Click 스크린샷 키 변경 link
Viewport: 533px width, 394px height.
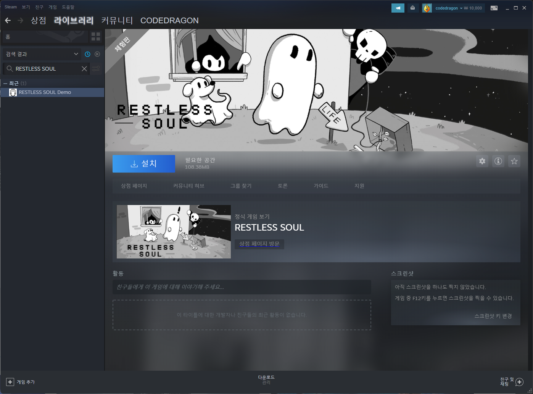click(493, 316)
